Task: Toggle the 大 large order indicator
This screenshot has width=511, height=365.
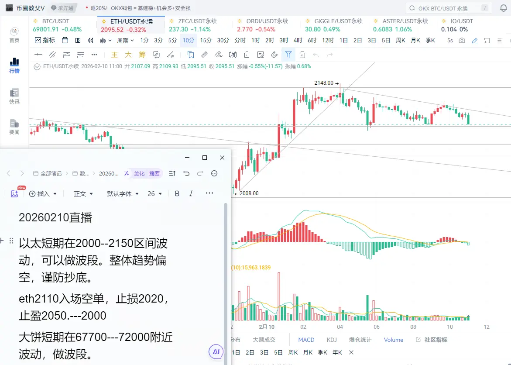Action: pyautogui.click(x=128, y=55)
